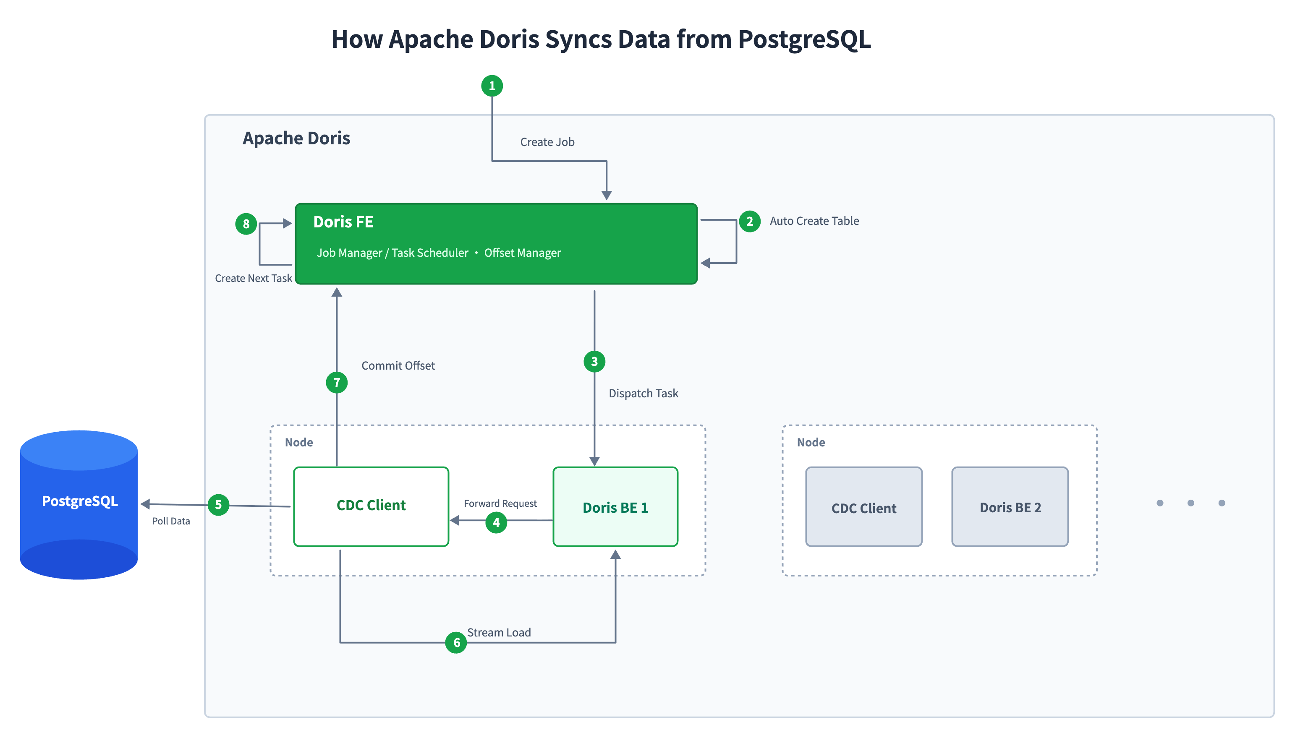The height and width of the screenshot is (738, 1295).
Task: Click the green step 1 circle
Action: click(491, 86)
